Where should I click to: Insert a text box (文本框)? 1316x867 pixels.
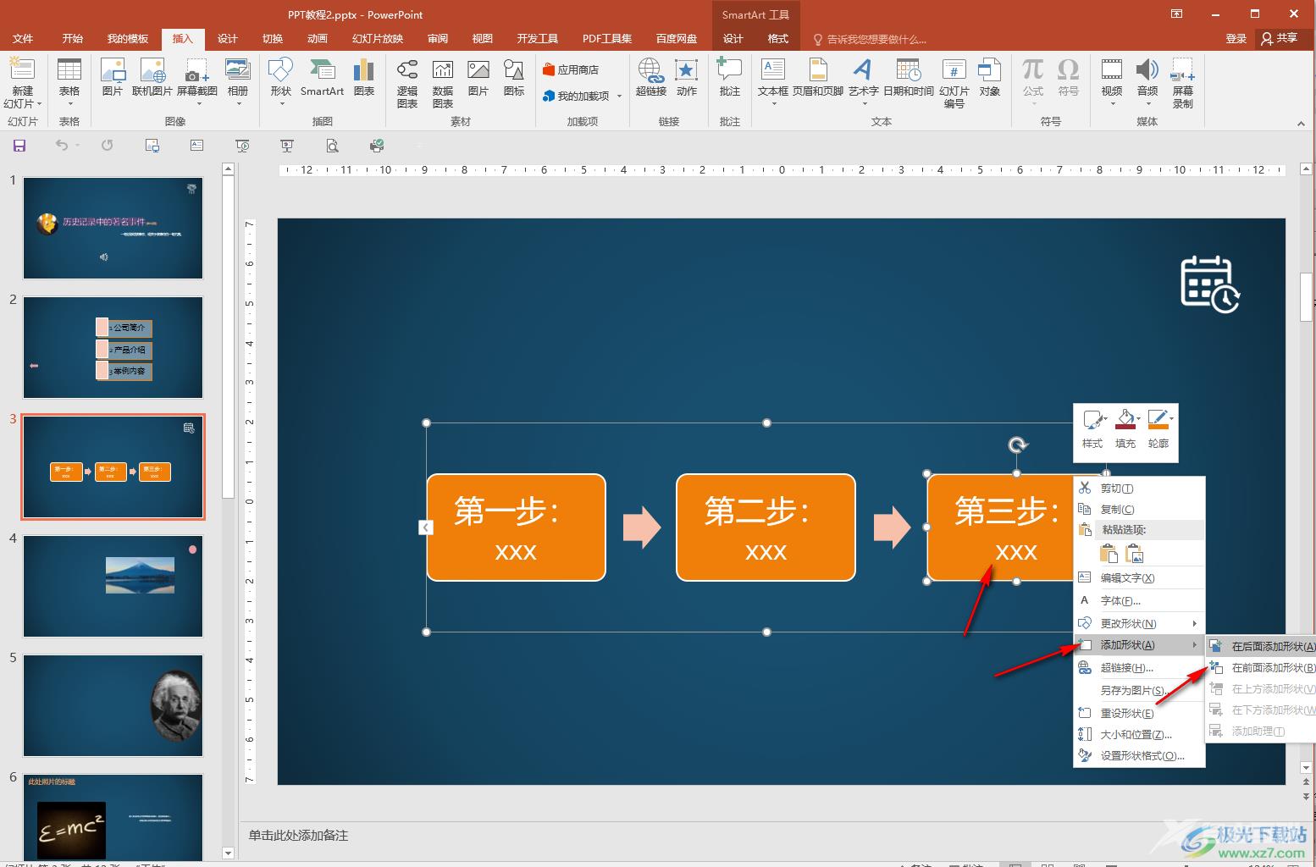pos(773,83)
